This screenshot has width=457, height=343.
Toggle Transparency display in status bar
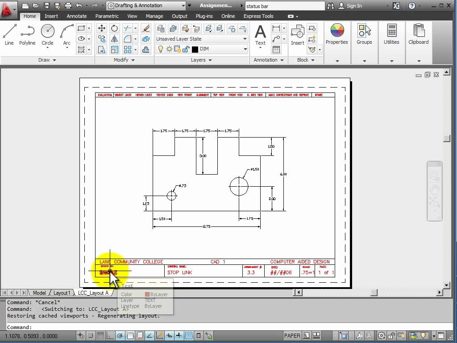[x=189, y=336]
